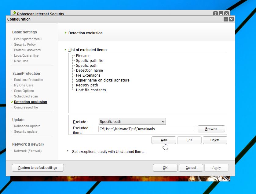Open the Exclude type dropdown
The height and width of the screenshot is (194, 256).
pyautogui.click(x=132, y=122)
